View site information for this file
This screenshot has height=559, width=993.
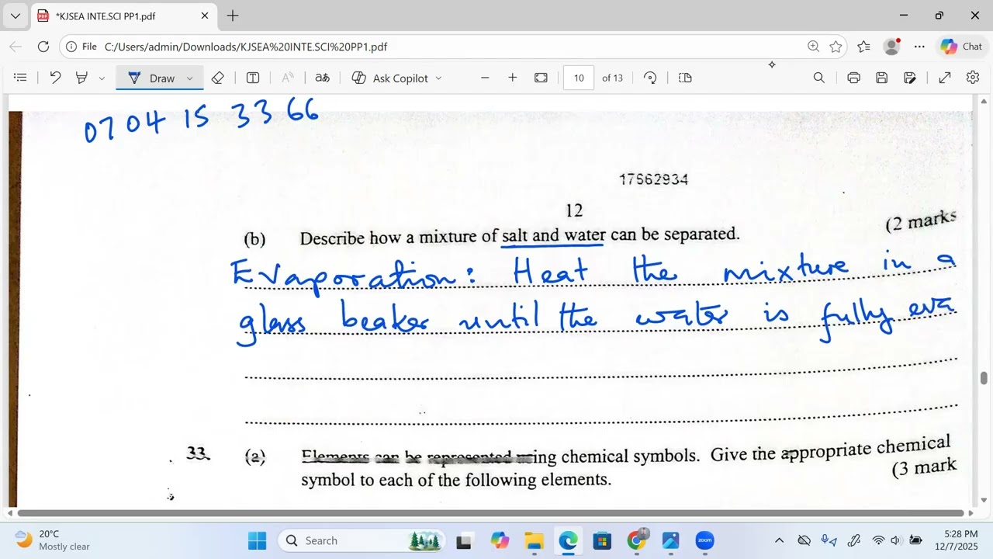[81, 47]
